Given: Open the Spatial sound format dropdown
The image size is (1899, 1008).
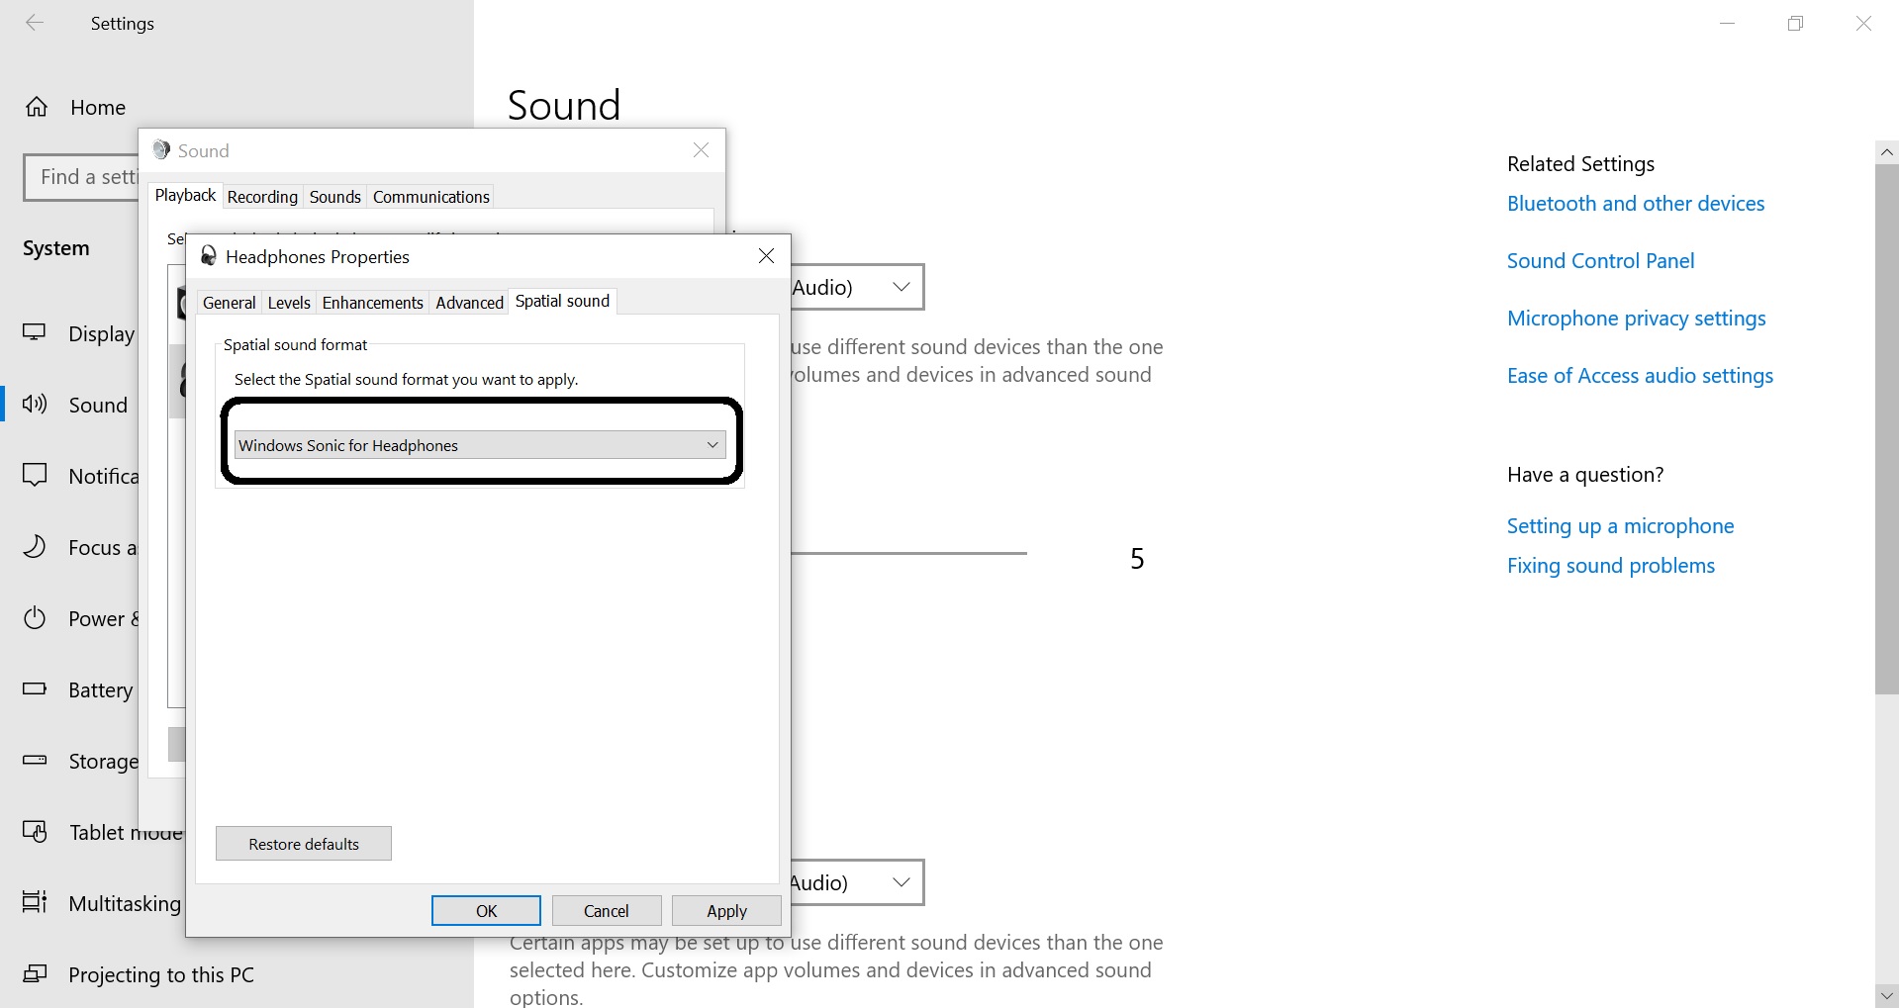Looking at the screenshot, I should tap(480, 445).
